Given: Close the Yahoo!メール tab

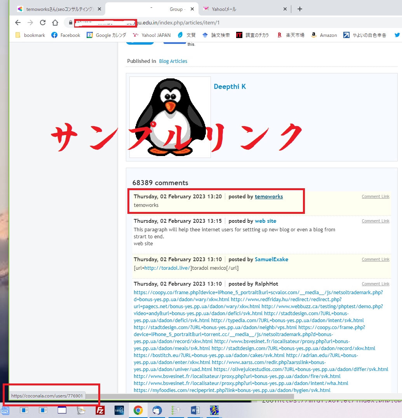Looking at the screenshot, I should pos(285,9).
